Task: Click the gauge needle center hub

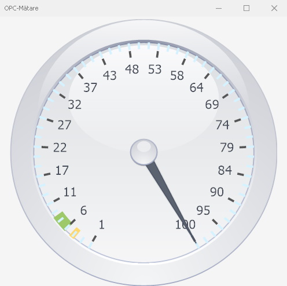Action: click(143, 152)
